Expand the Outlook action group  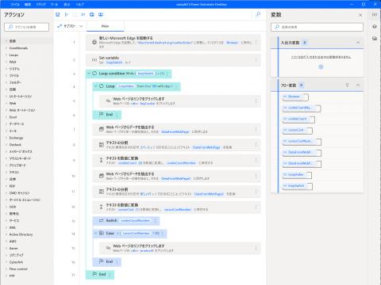(6, 145)
